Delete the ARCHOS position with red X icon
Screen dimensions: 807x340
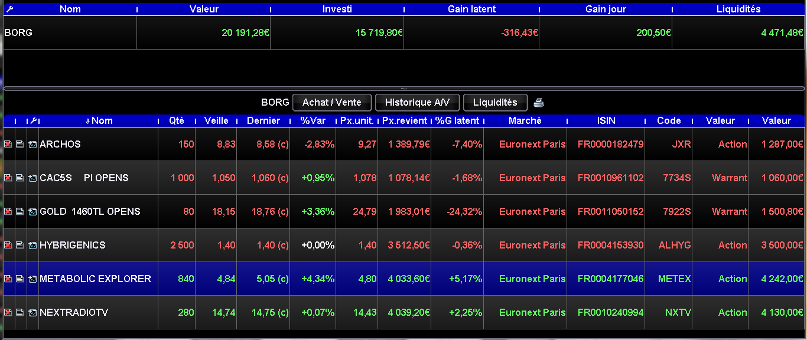pyautogui.click(x=8, y=144)
